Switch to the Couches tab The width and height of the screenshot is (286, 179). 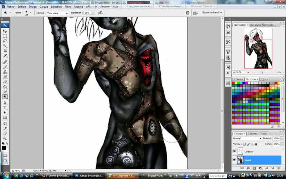(x=252, y=134)
